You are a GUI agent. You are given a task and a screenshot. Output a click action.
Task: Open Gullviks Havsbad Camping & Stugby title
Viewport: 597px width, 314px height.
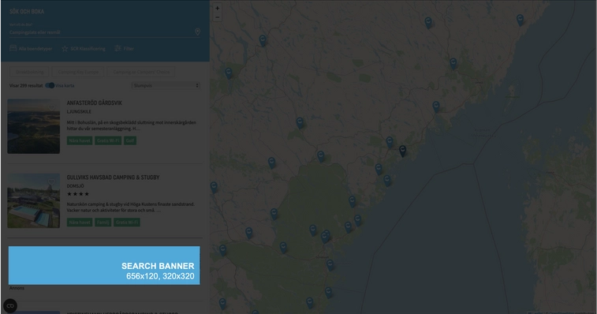tap(113, 178)
